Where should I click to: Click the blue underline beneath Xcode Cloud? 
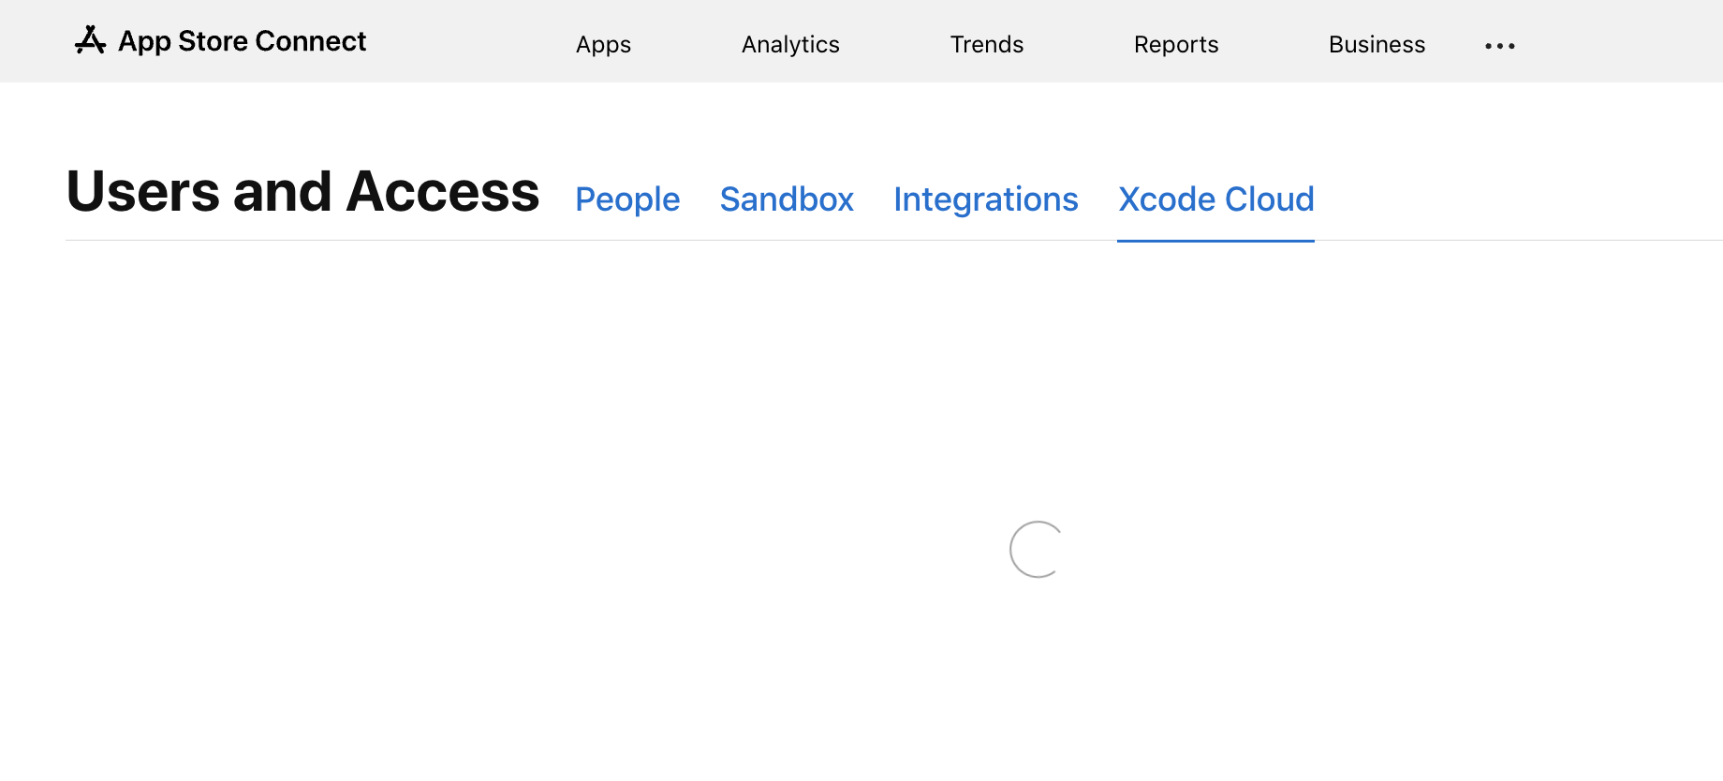[1215, 241]
